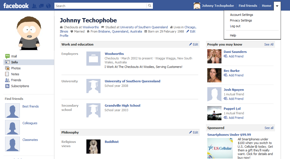
Task: Open Buddhist religious views link
Action: tap(112, 142)
